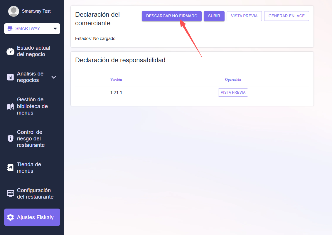This screenshot has height=235, width=332.
Task: Expand Análisis de negocios chevron
Action: coord(54,77)
